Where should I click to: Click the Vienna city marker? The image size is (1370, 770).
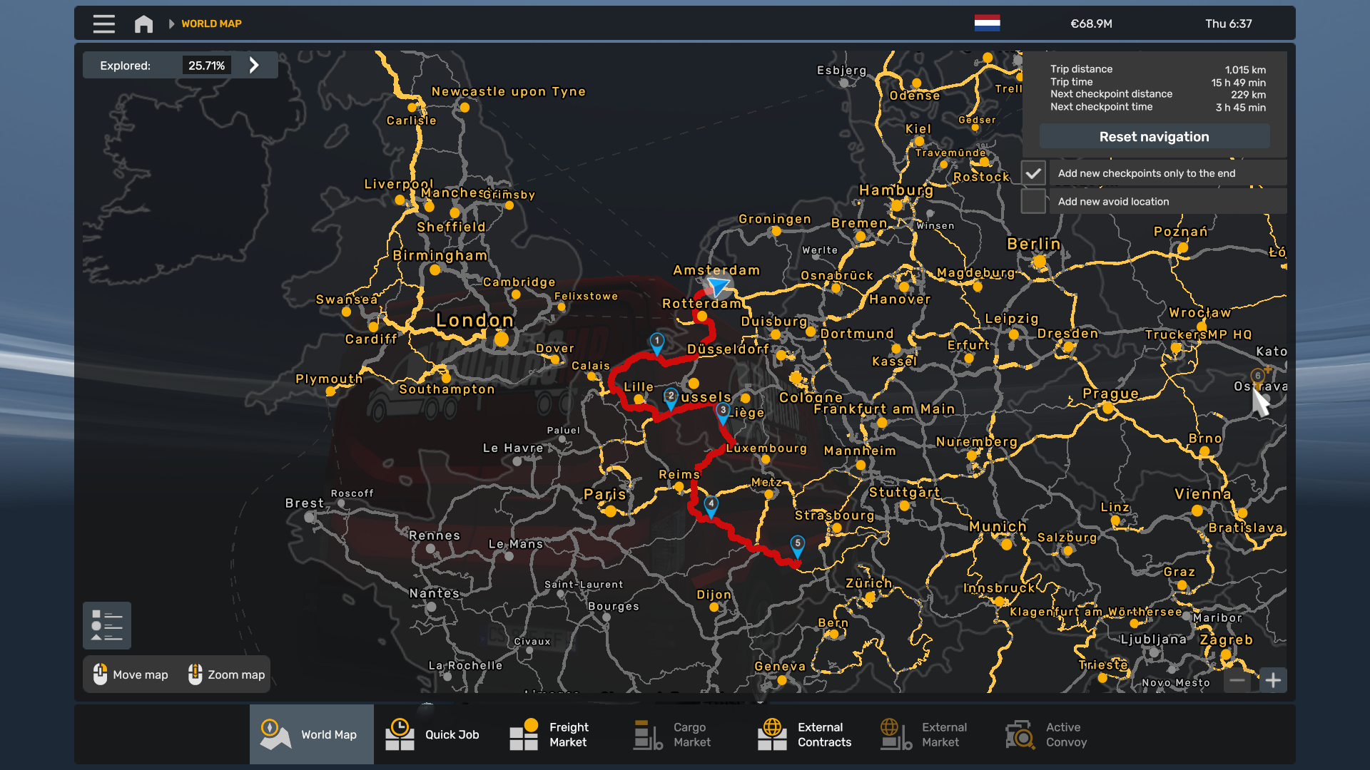pyautogui.click(x=1197, y=510)
